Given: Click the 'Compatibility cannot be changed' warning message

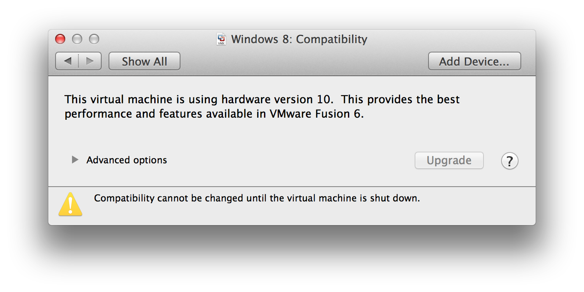Looking at the screenshot, I should 257,198.
